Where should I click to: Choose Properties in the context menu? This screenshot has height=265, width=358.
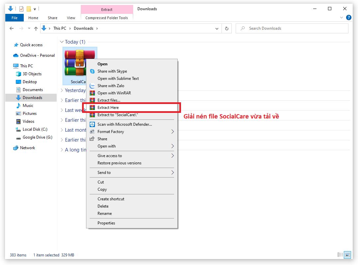tap(132, 223)
